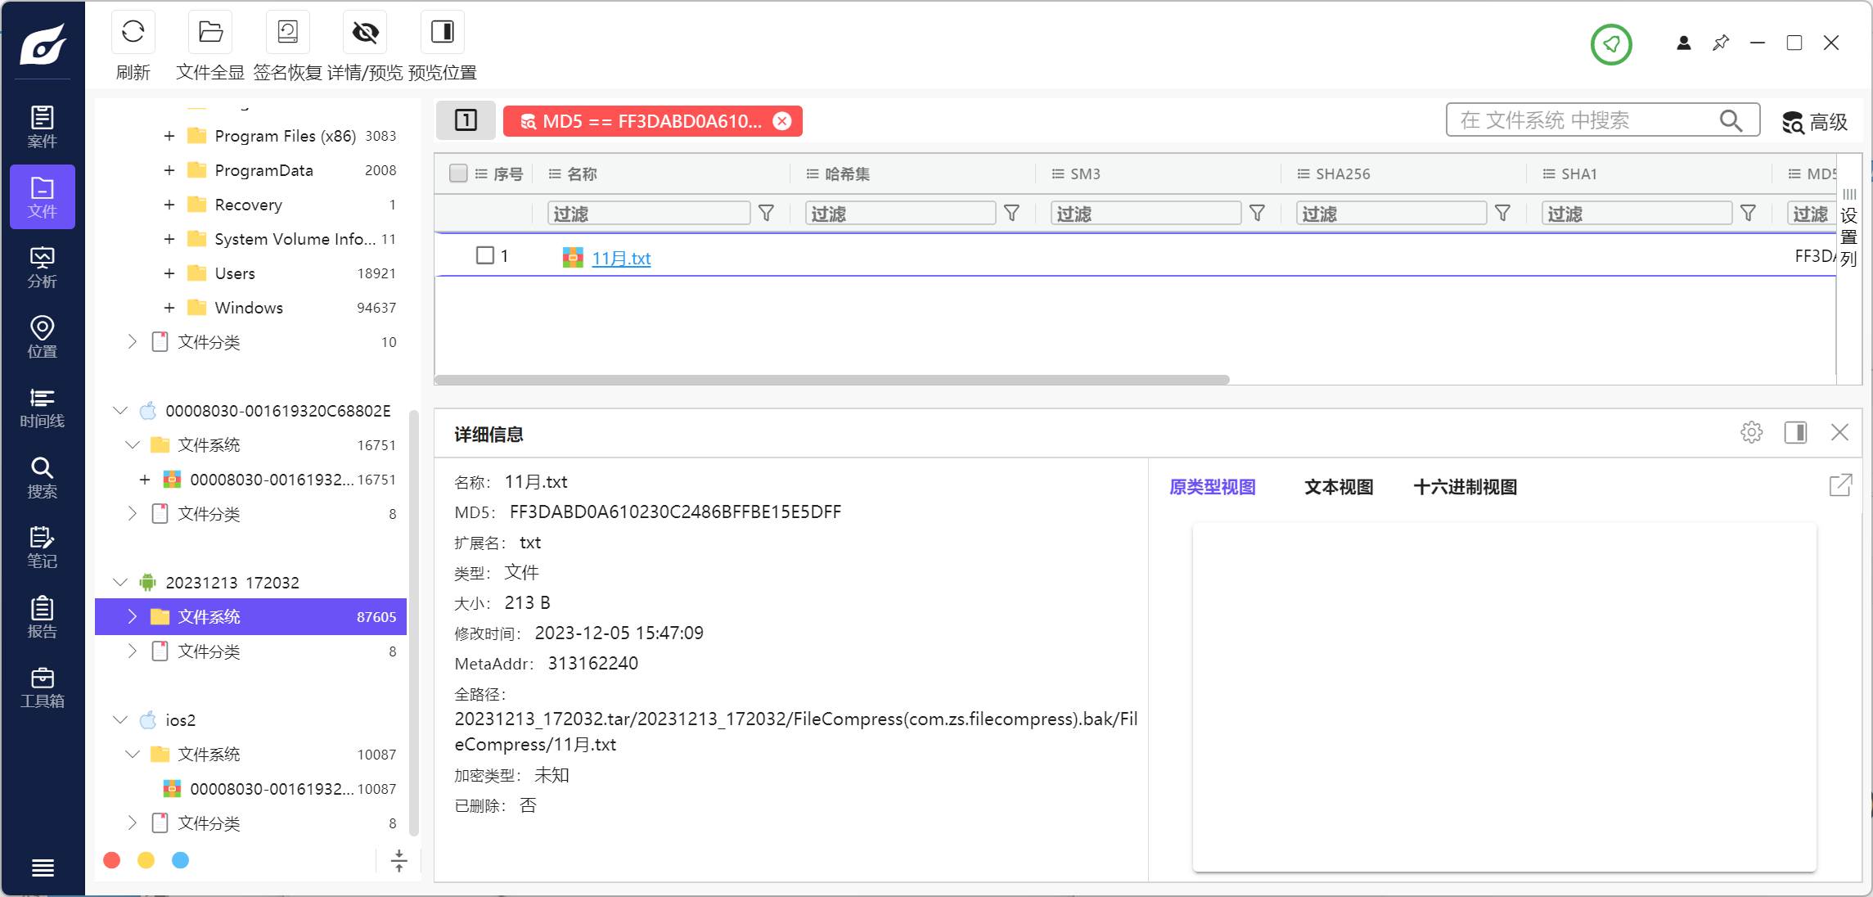1873x897 pixels.
Task: Click the hamburger menu at sidebar bottom
Action: (43, 868)
